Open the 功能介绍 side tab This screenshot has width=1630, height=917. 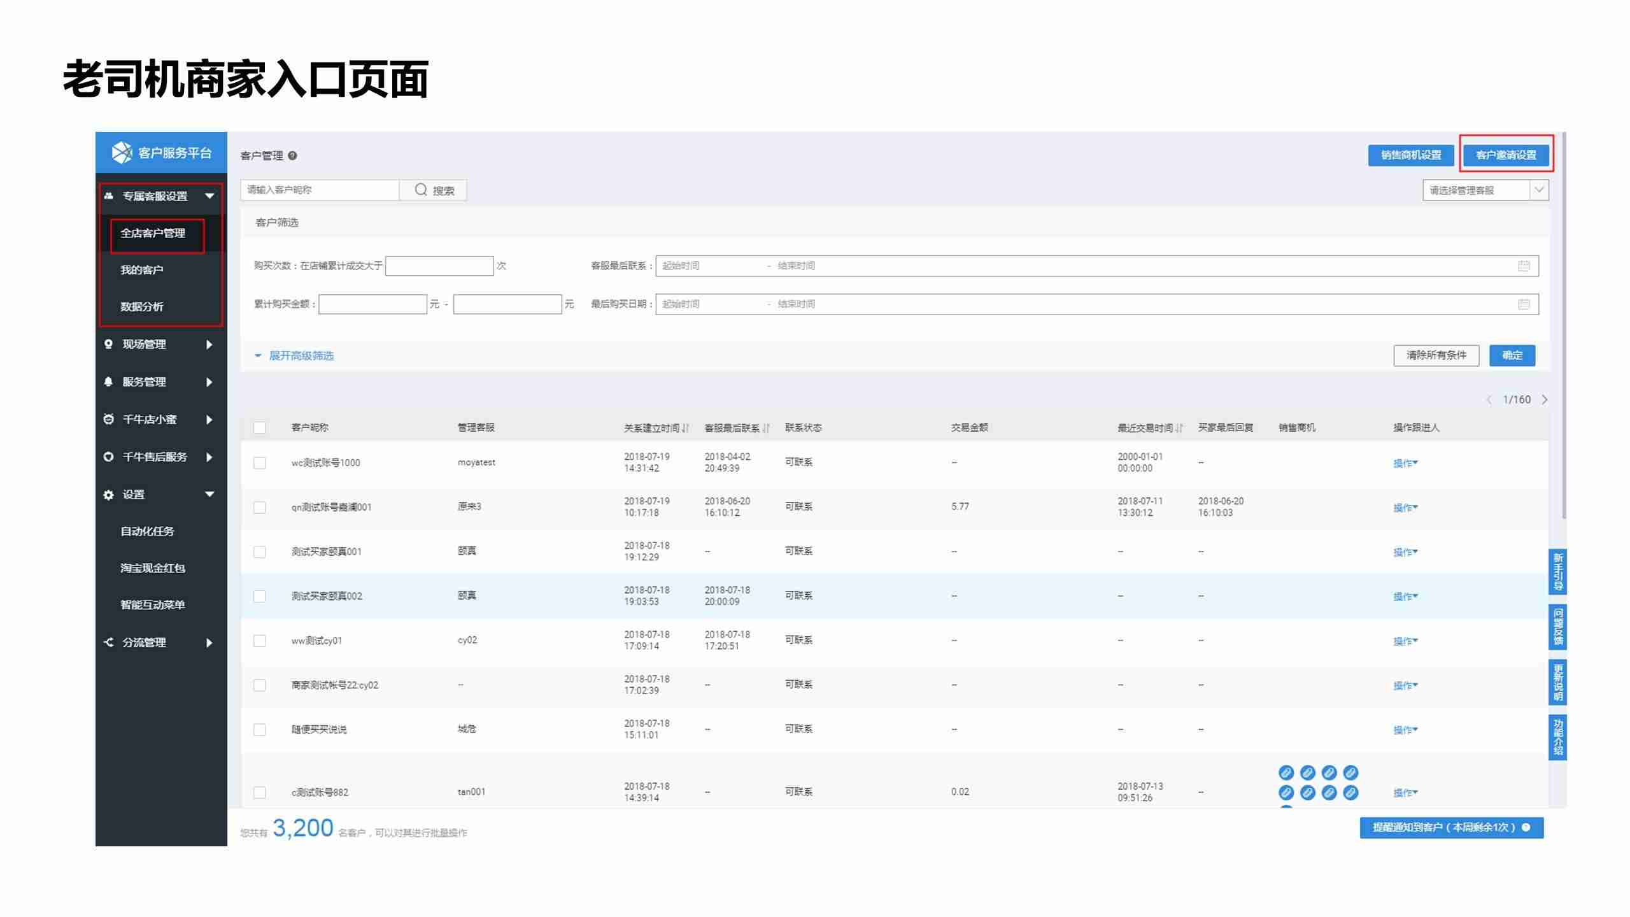(x=1557, y=737)
